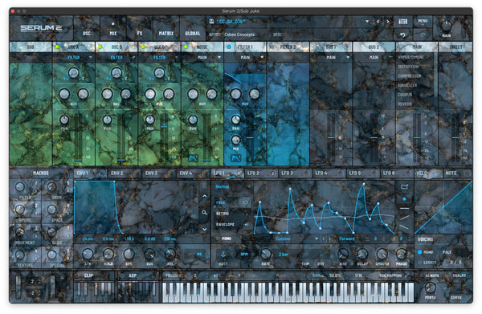482x314 pixels.
Task: Click the LFO host anchor icon
Action: [223, 254]
